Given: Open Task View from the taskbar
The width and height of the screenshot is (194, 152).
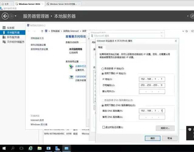Looking at the screenshot, I should click(x=22, y=148).
